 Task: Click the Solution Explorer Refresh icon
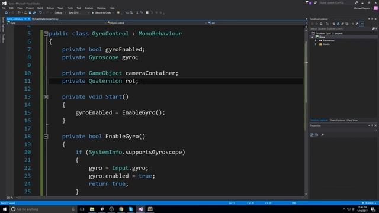(x=338, y=24)
